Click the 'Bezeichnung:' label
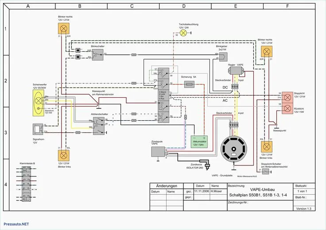This screenshot has width=326, height=230. coord(237,186)
